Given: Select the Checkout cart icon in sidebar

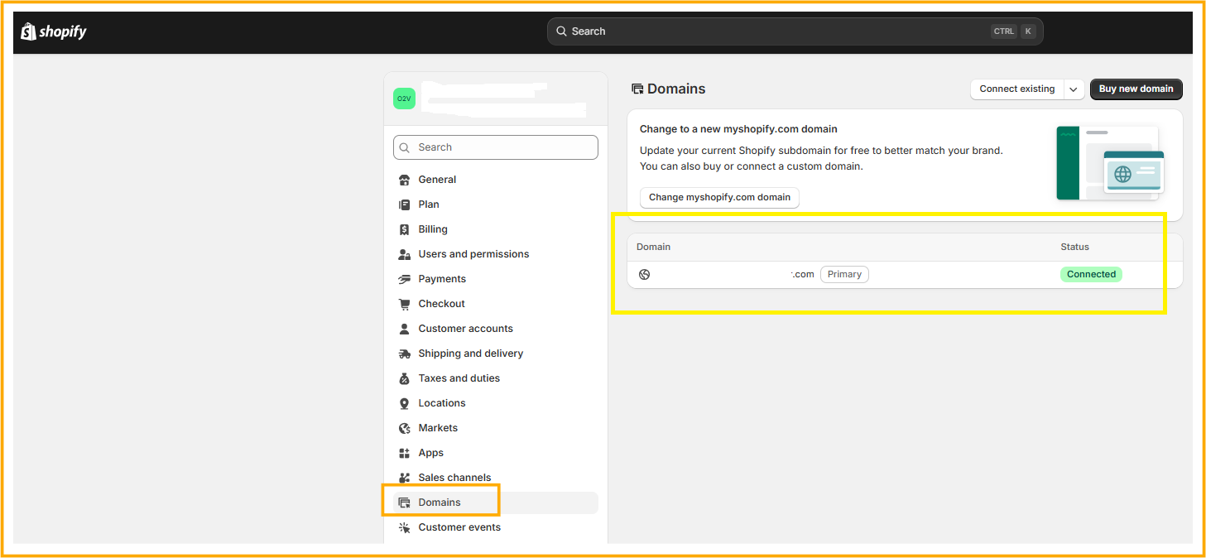Looking at the screenshot, I should (x=404, y=303).
